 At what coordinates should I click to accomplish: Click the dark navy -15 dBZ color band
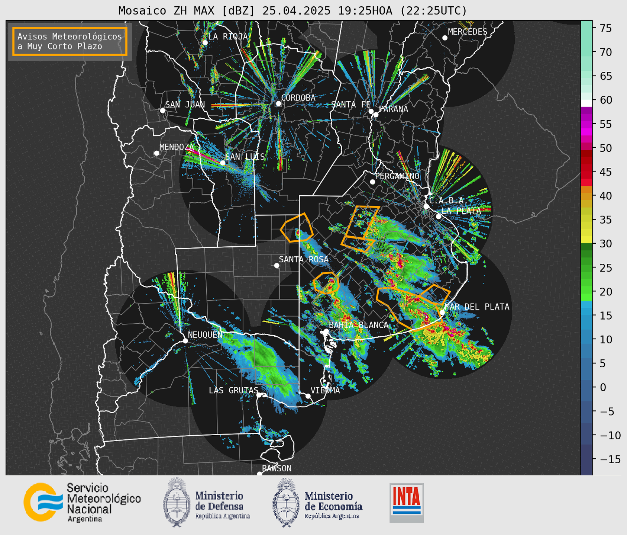(x=586, y=459)
